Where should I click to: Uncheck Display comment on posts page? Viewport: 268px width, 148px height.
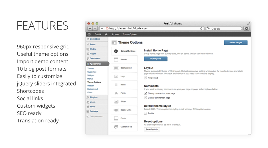(146, 93)
